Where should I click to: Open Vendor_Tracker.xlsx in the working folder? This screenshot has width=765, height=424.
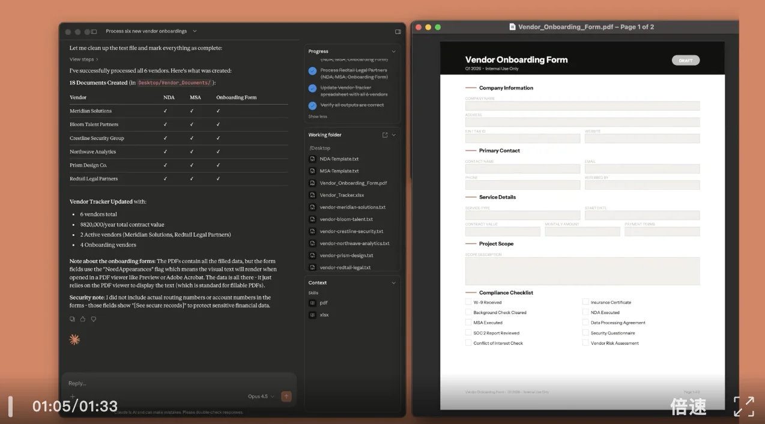coord(342,195)
